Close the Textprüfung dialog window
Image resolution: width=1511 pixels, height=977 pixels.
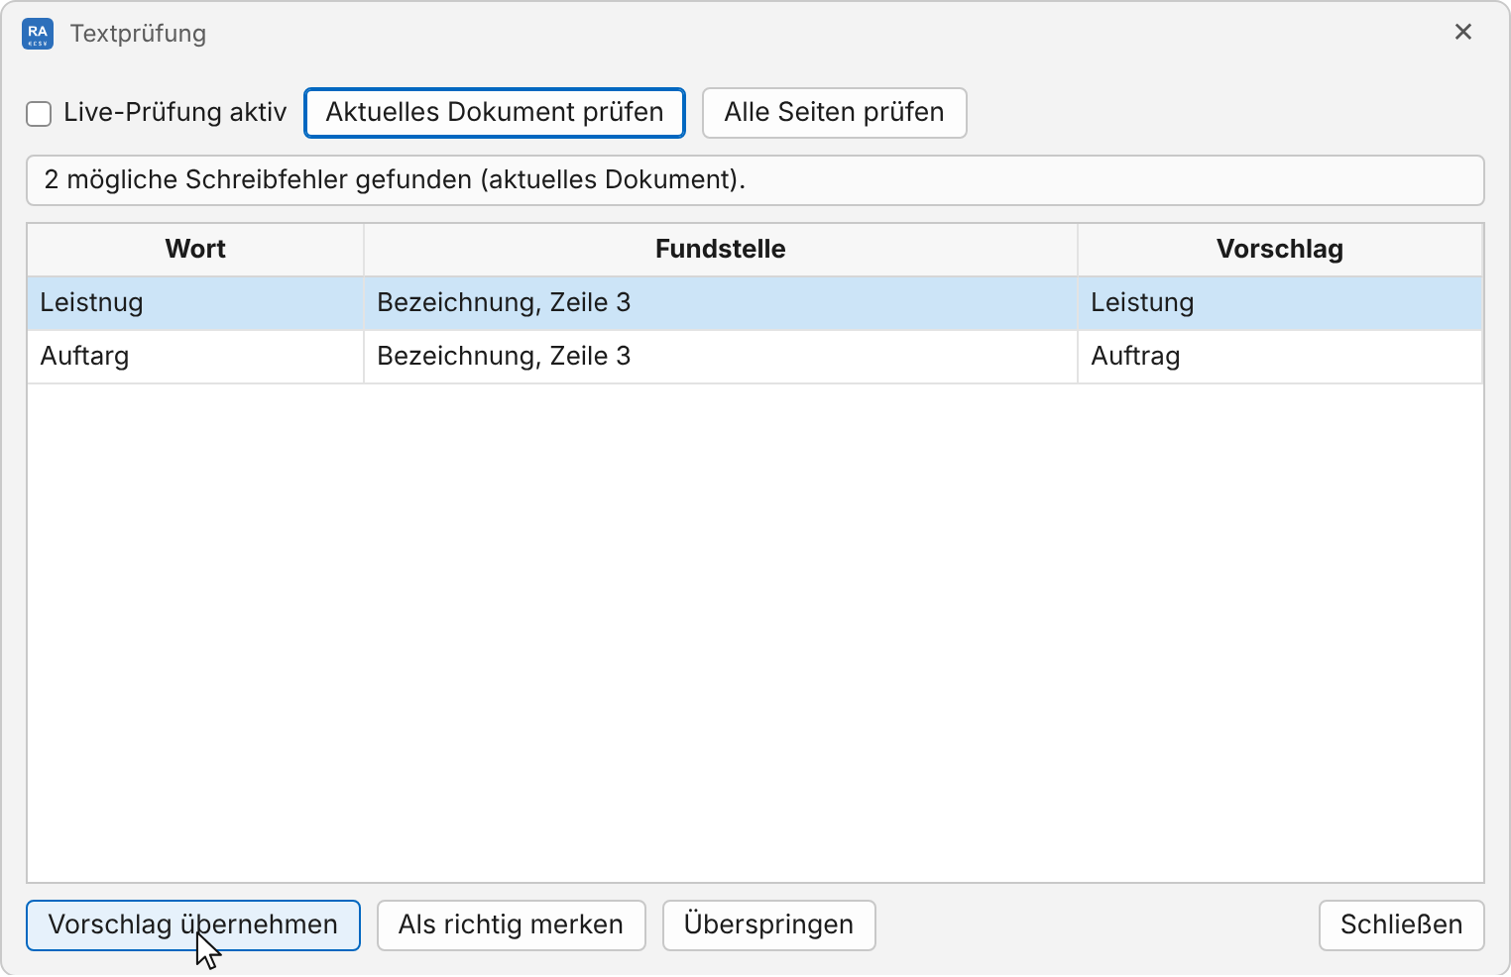[1462, 32]
